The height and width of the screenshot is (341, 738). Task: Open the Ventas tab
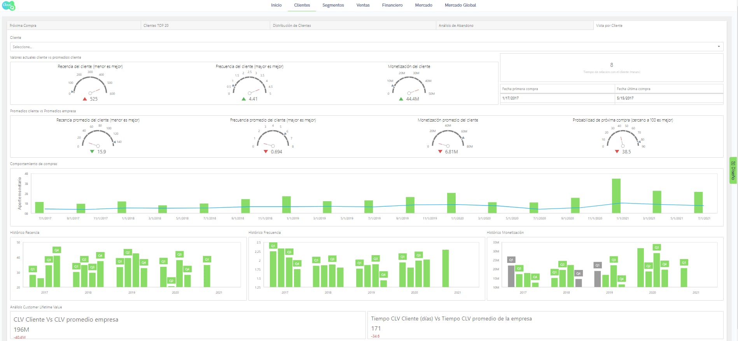click(363, 5)
